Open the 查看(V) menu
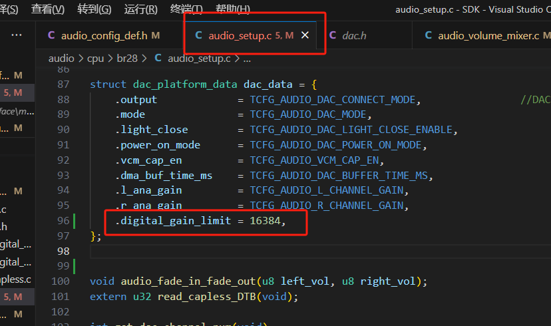Viewport: 551px width, 326px height. pos(48,9)
